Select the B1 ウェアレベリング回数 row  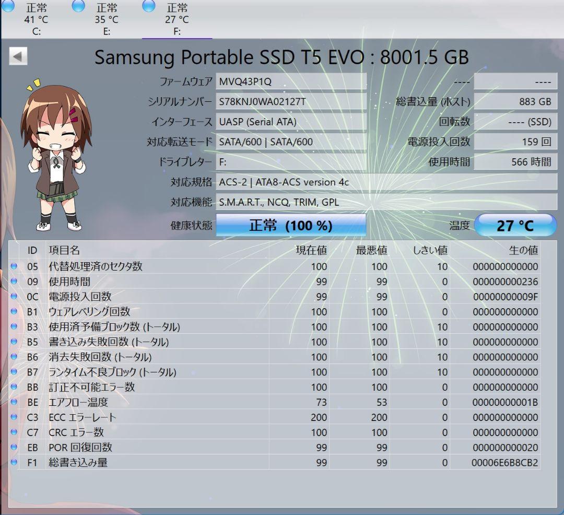click(157, 312)
